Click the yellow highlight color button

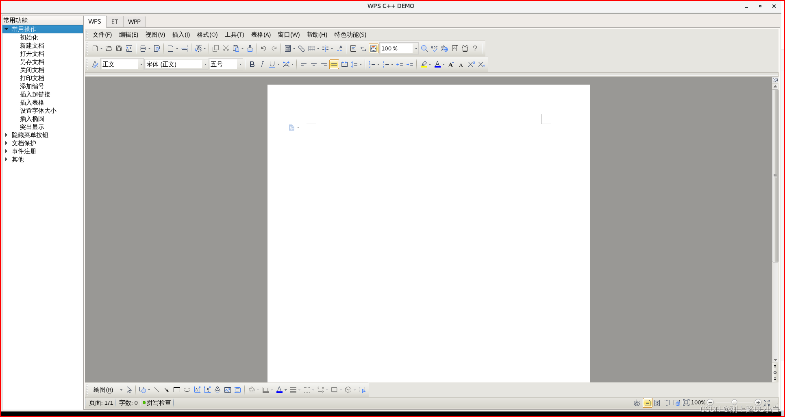(424, 64)
